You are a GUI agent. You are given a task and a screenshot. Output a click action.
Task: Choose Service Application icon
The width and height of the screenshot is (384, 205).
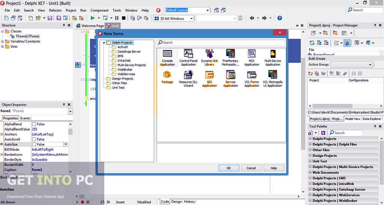point(231,78)
